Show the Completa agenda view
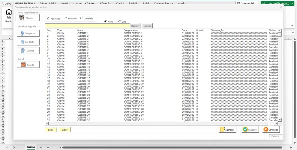The height and width of the screenshot is (150, 297). pos(28,33)
